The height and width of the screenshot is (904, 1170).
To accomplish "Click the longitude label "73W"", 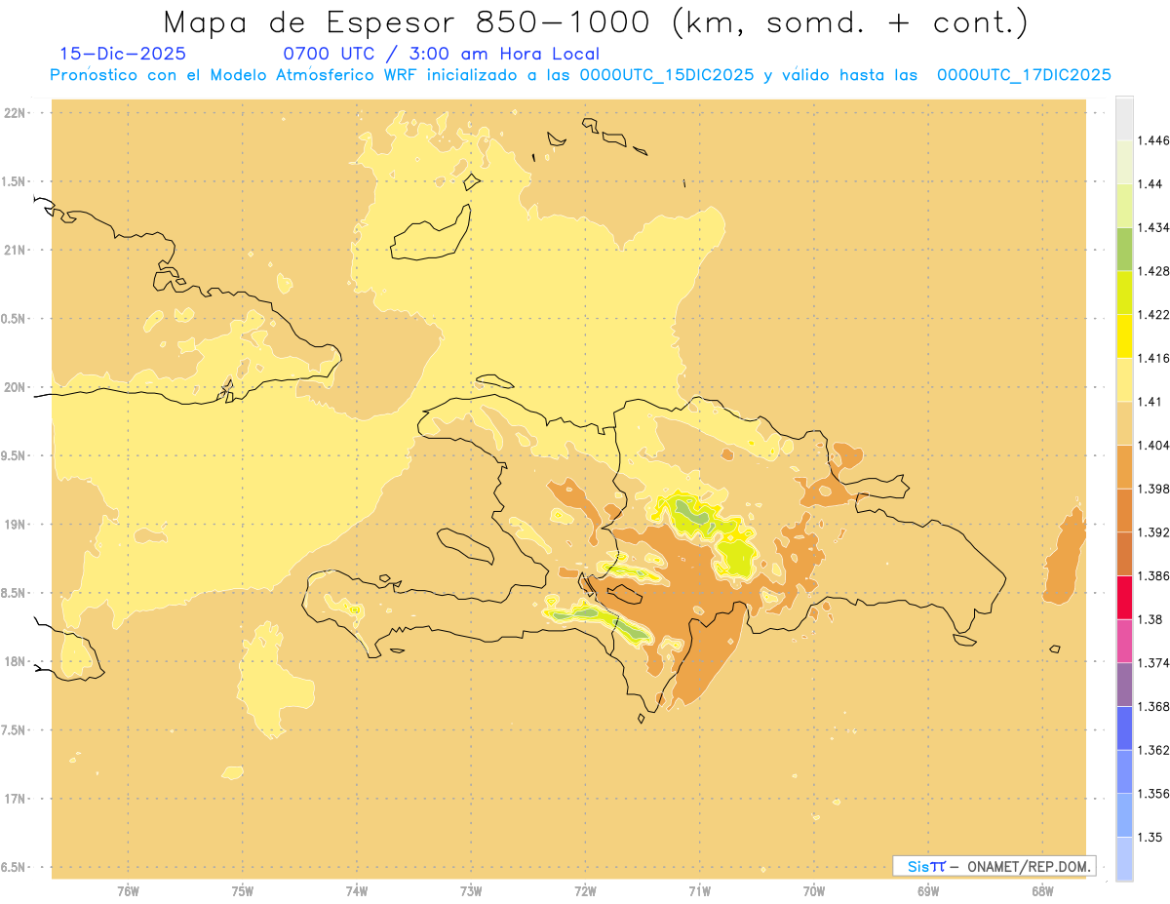I will click(x=471, y=890).
